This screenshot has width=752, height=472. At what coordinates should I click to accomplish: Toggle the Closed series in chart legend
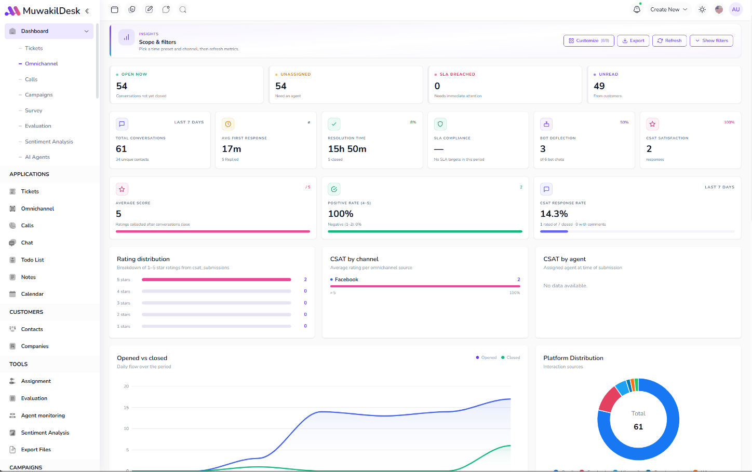point(511,357)
